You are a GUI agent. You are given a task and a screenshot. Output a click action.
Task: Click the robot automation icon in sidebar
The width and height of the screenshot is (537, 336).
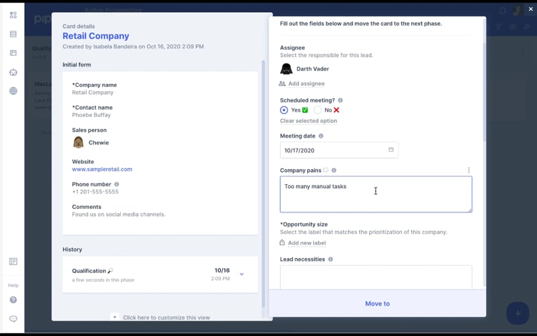[x=13, y=72]
